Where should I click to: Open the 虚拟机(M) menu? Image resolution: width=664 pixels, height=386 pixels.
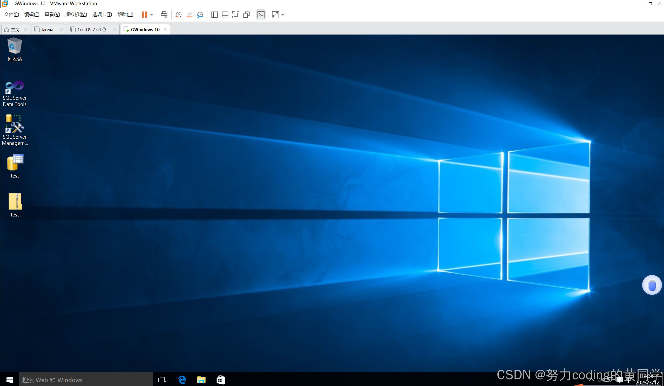(76, 15)
